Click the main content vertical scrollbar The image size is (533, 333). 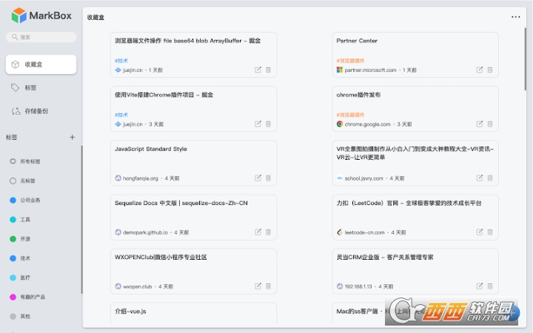tap(525, 59)
